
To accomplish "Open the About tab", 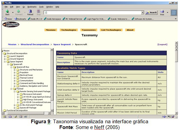I will point(130,30).
